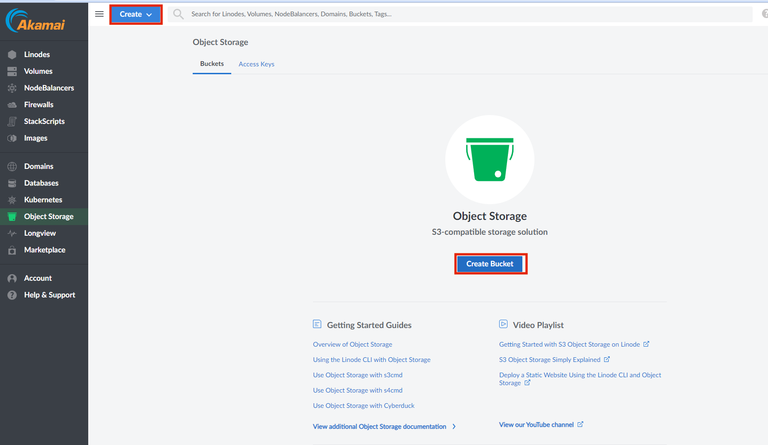Open S3 Object Storage Simply Explained video
Image resolution: width=768 pixels, height=445 pixels.
(x=554, y=360)
